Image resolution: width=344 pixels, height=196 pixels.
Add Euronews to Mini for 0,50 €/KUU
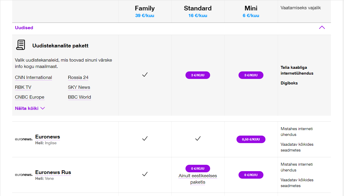click(x=251, y=139)
